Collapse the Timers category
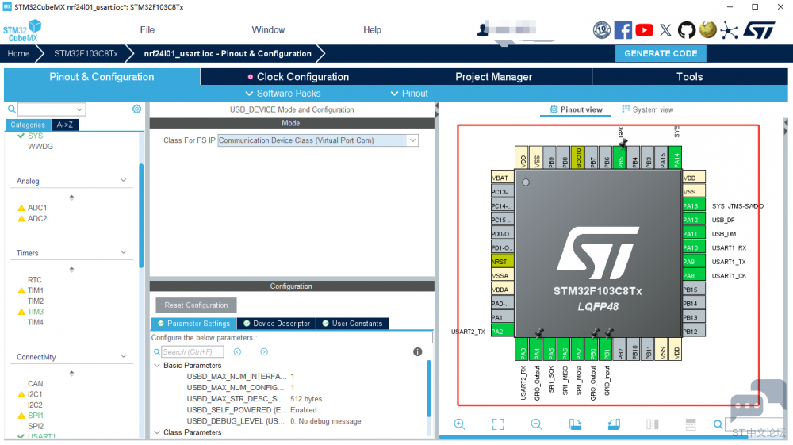793x445 pixels. (x=124, y=252)
